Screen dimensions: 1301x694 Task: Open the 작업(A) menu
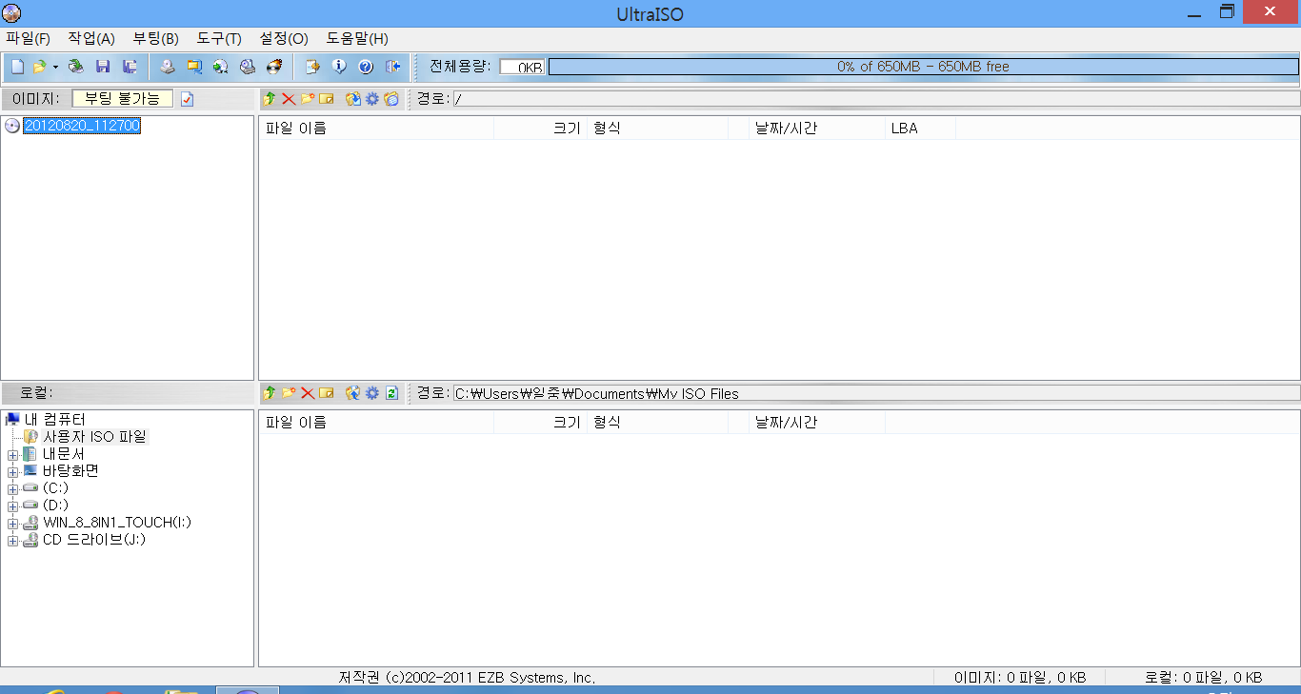click(91, 39)
